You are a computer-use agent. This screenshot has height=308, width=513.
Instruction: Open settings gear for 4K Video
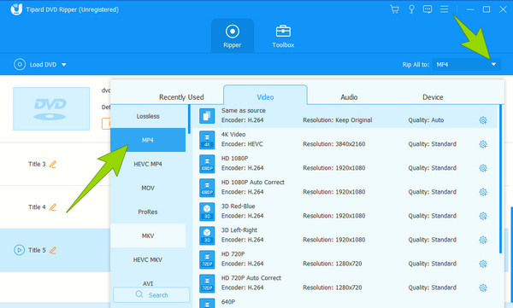tap(483, 144)
